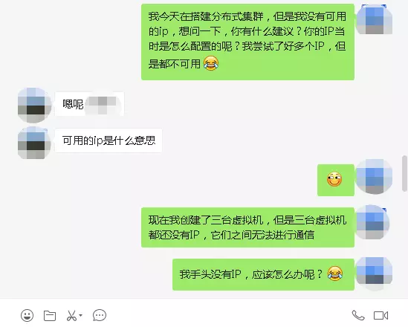Start a video call with camera icon
The height and width of the screenshot is (327, 408).
click(381, 316)
